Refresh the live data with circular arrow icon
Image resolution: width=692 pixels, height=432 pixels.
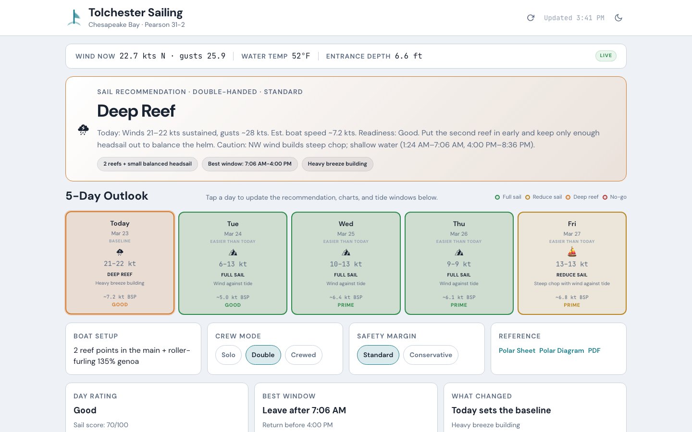[531, 18]
